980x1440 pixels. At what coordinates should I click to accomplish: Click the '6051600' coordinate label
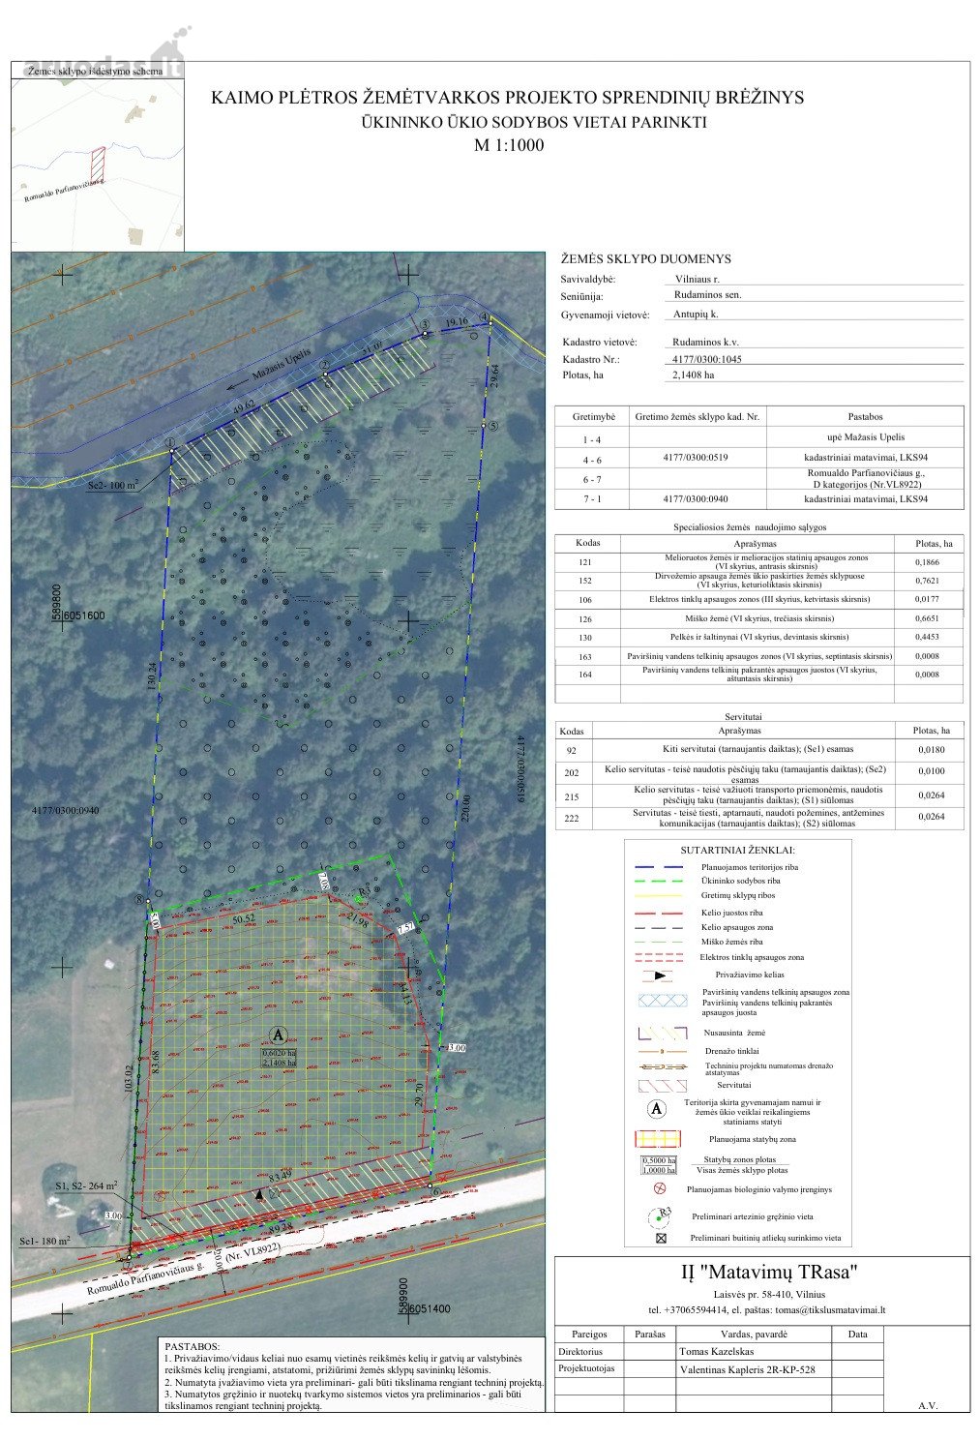tap(81, 615)
